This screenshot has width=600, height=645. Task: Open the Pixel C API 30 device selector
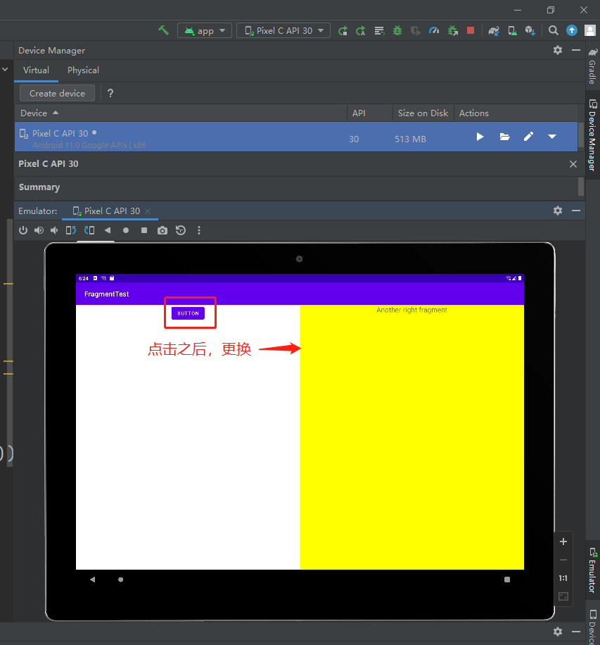pyautogui.click(x=283, y=31)
